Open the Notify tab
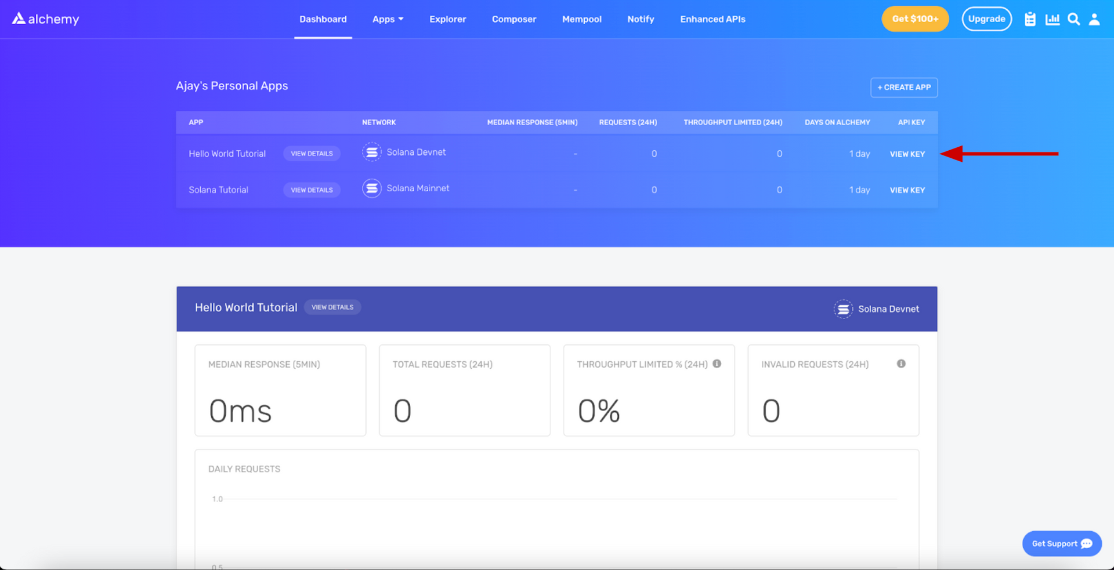1114x570 pixels. tap(641, 19)
